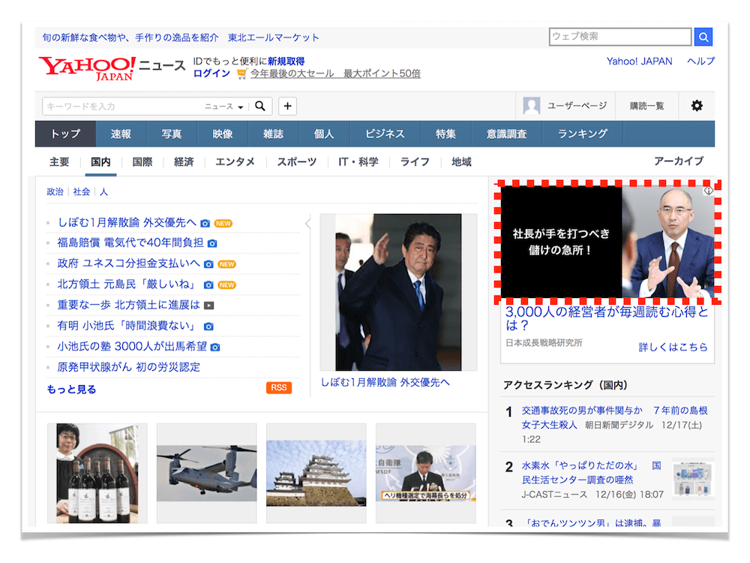
Task: Click the plus icon beside the search bar
Action: [287, 106]
